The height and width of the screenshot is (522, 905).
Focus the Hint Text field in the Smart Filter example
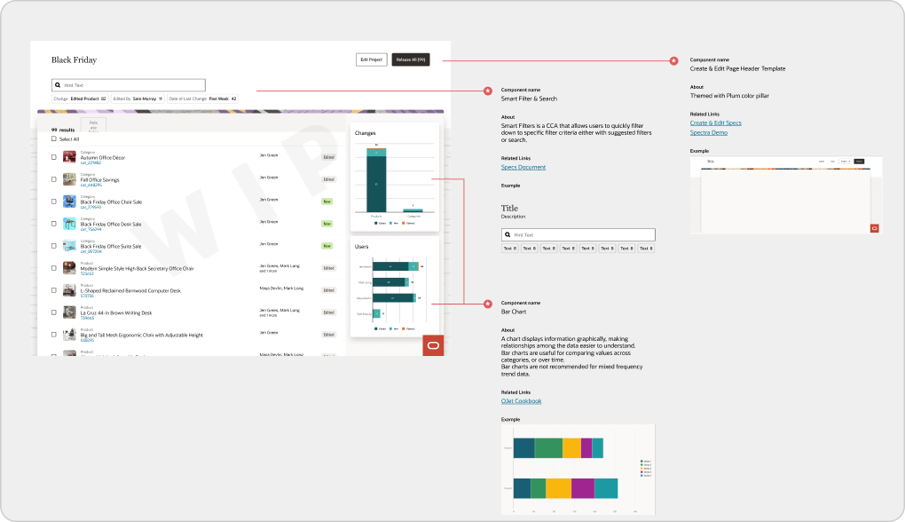578,234
